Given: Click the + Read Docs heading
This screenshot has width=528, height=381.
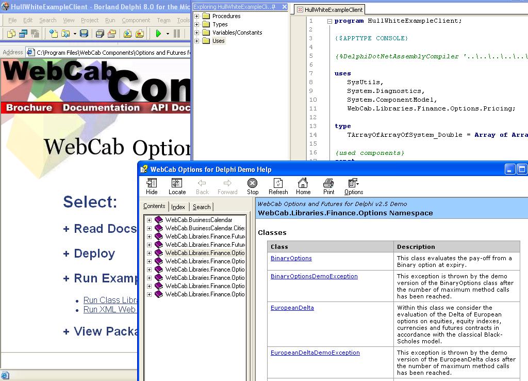Looking at the screenshot, I should 100,229.
